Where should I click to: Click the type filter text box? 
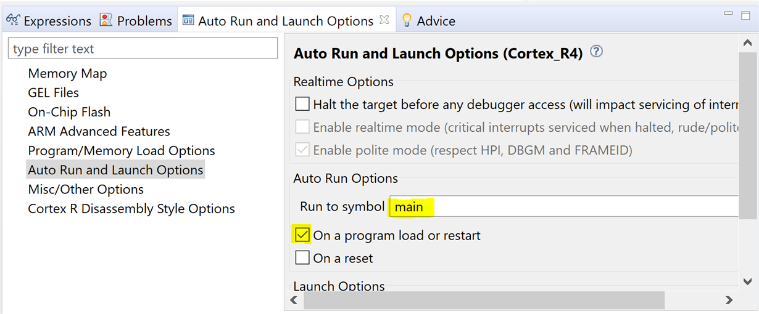tap(143, 49)
